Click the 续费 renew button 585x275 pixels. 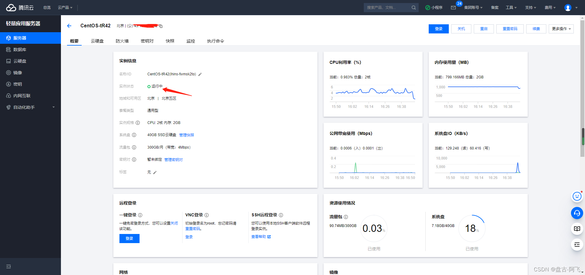(536, 29)
